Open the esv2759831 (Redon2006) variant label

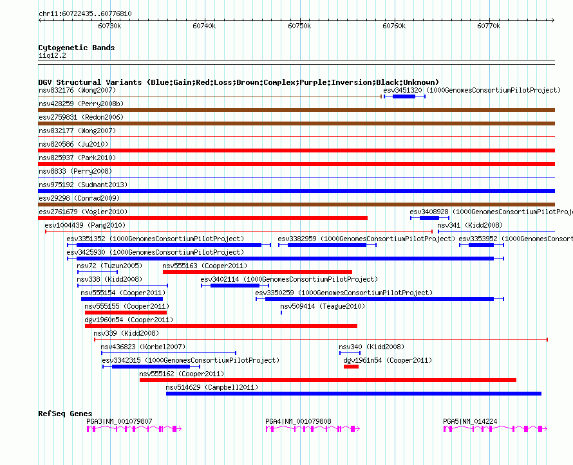[81, 117]
